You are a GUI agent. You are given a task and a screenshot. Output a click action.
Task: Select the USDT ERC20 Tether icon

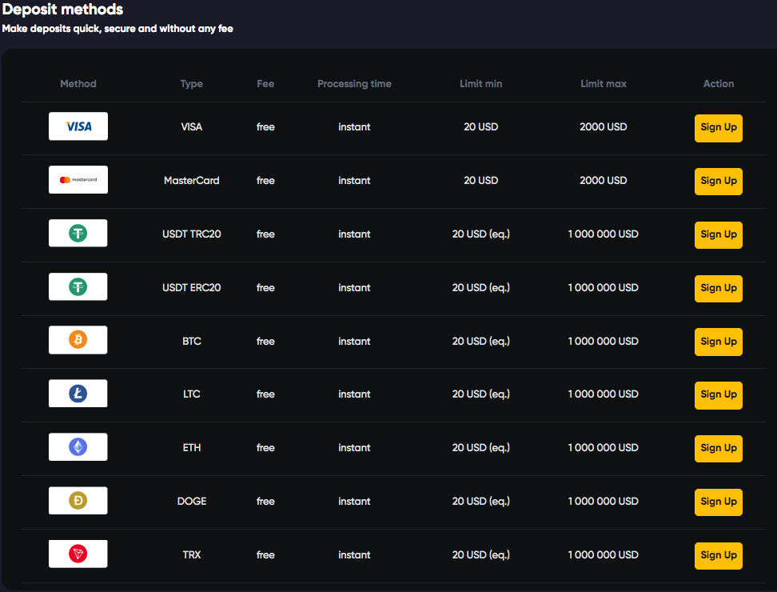(78, 287)
